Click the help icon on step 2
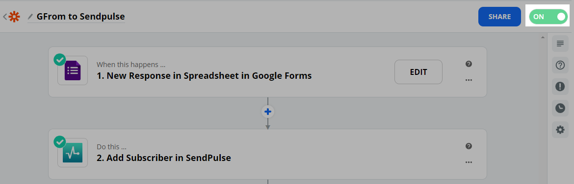The height and width of the screenshot is (184, 574). [469, 146]
